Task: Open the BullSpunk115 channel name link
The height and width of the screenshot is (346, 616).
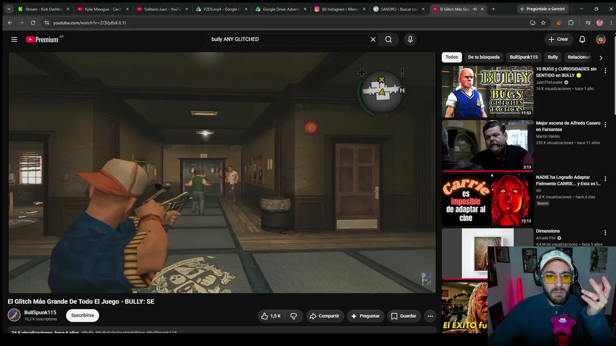Action: click(x=40, y=312)
